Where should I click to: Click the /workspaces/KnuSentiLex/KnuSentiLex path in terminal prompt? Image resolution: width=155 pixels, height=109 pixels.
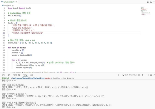[28, 78]
